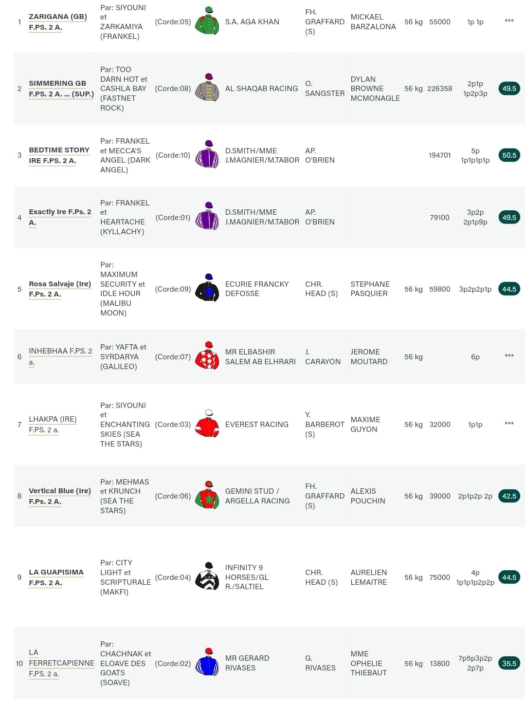Open the Vertical Blue (Ire) link

[60, 491]
